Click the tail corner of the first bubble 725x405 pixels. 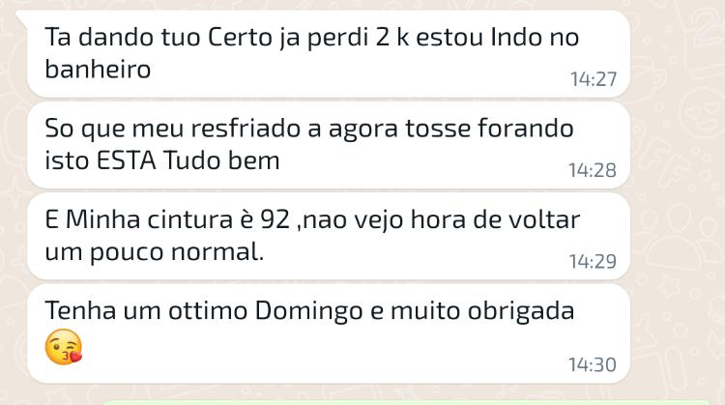tap(22, 16)
